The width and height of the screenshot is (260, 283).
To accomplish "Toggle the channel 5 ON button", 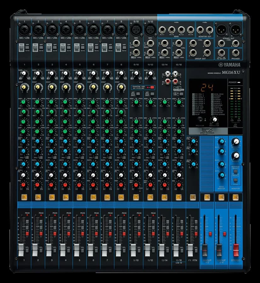I will tap(79, 197).
